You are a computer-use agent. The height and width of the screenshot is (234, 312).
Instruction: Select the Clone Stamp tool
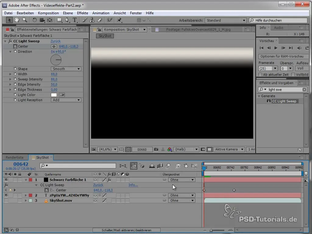pos(92,20)
